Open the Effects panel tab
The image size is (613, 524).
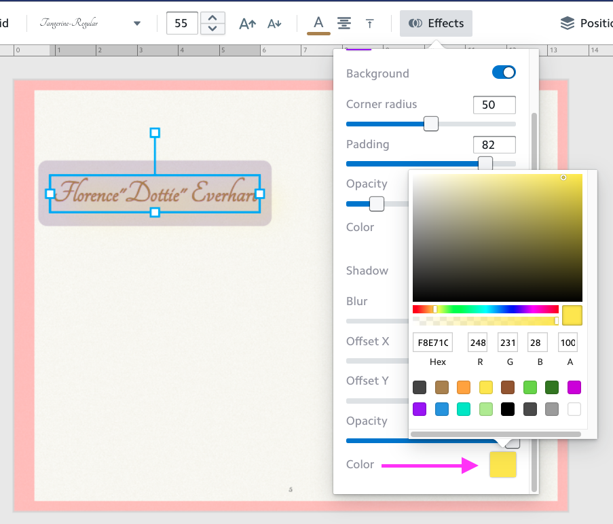[x=436, y=24]
